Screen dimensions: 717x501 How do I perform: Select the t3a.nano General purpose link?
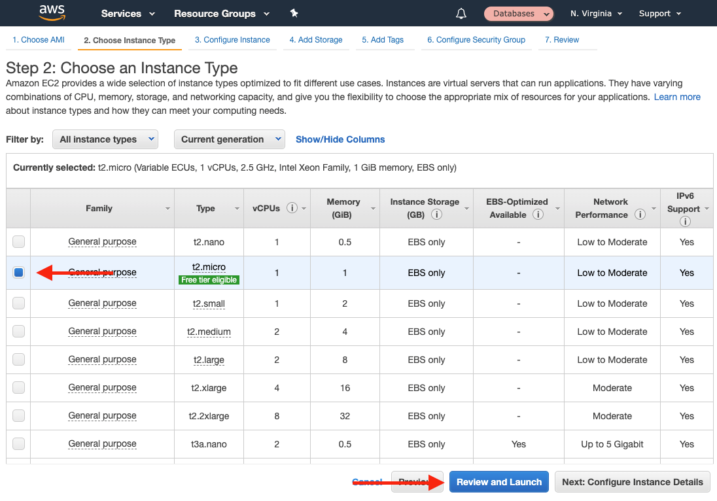coord(102,443)
